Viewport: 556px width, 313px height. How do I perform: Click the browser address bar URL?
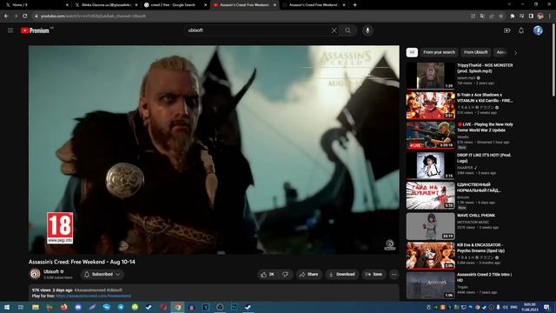[x=93, y=16]
